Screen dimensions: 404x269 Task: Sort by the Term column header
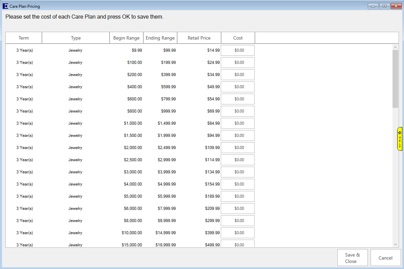pos(24,38)
